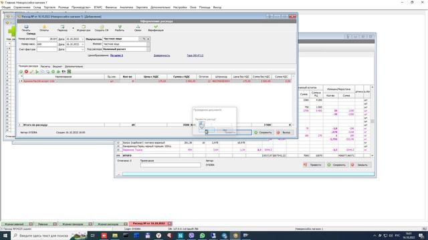
Task: Expand the Переход dropdown arrow
Action: [x=73, y=28]
